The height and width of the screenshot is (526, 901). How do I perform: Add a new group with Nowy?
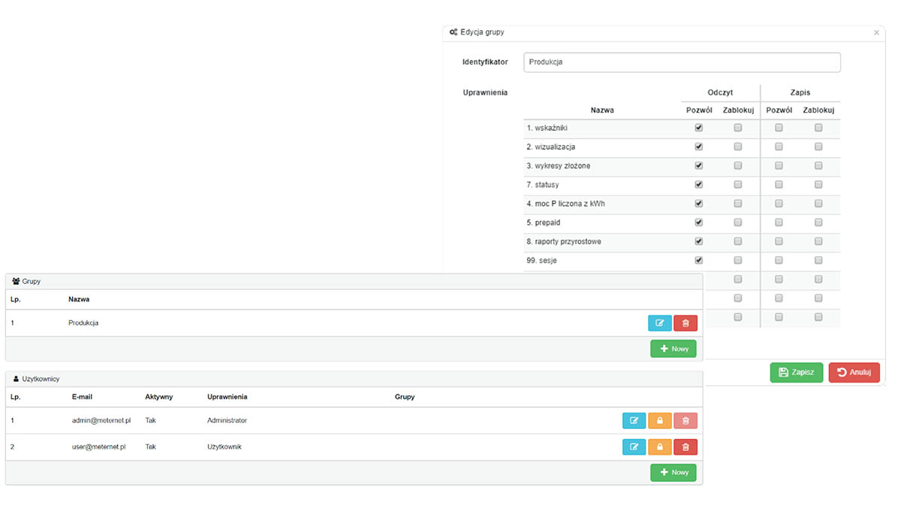(673, 349)
